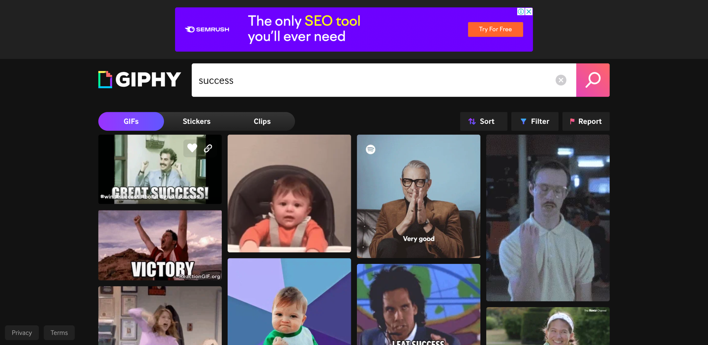This screenshot has height=345, width=708.
Task: Open the Terms link
Action: point(59,333)
